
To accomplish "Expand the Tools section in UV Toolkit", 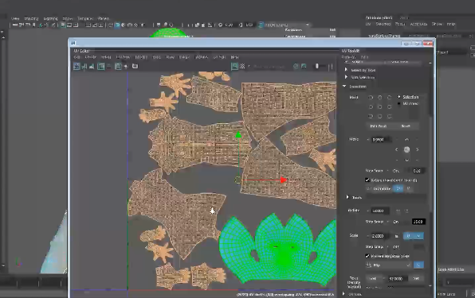I will click(347, 197).
